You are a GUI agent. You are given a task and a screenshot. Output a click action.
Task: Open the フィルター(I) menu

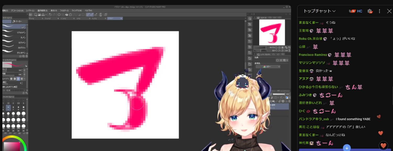pos(64,11)
